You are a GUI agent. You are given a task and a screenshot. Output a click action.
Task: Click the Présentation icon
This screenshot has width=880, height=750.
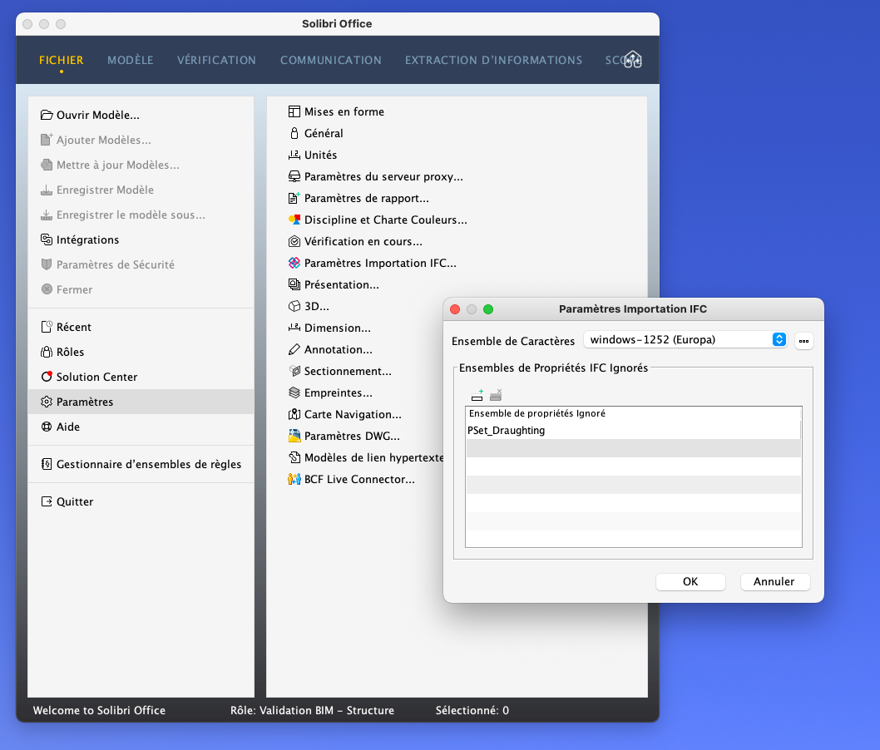coord(294,284)
